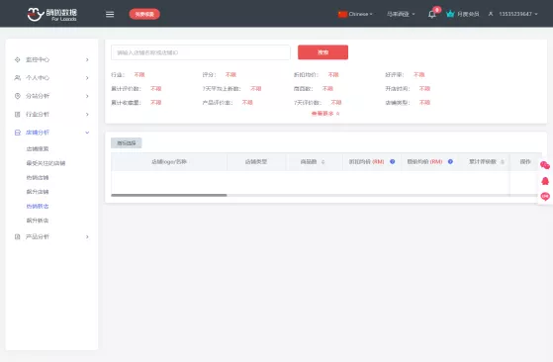The image size is (553, 362).
Task: Expand the 监控中心 sidebar section
Action: pos(51,59)
